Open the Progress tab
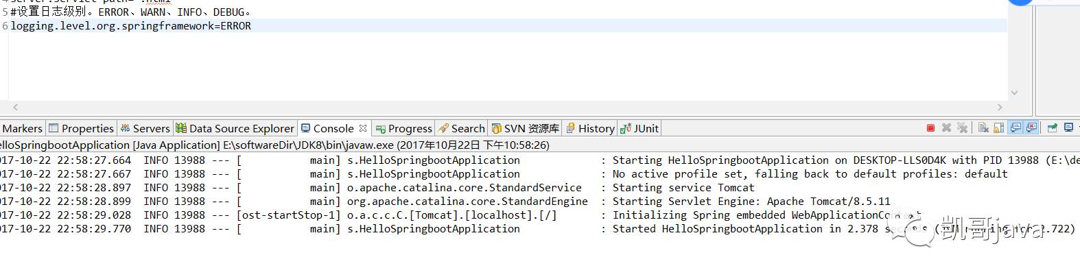Image resolution: width=1080 pixels, height=279 pixels. (403, 128)
